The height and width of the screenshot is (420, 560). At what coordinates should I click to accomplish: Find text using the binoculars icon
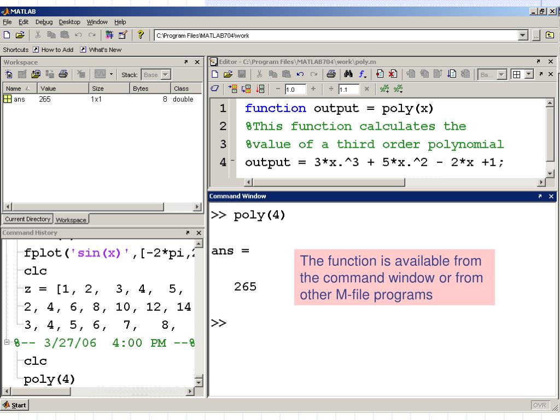click(348, 74)
